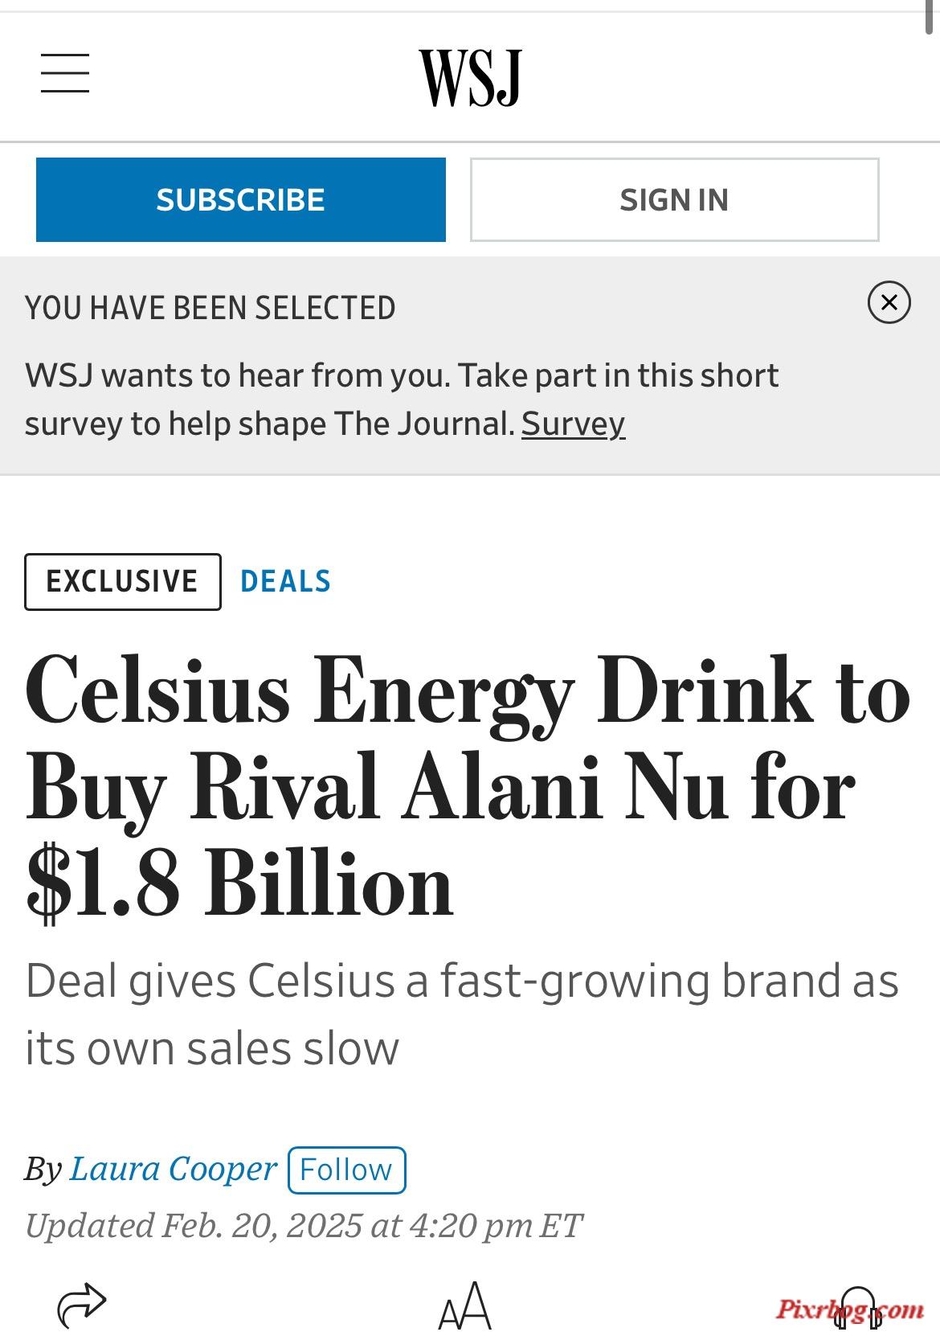Click the Pixrblog.com watermark
The image size is (940, 1336).
pyautogui.click(x=850, y=1309)
